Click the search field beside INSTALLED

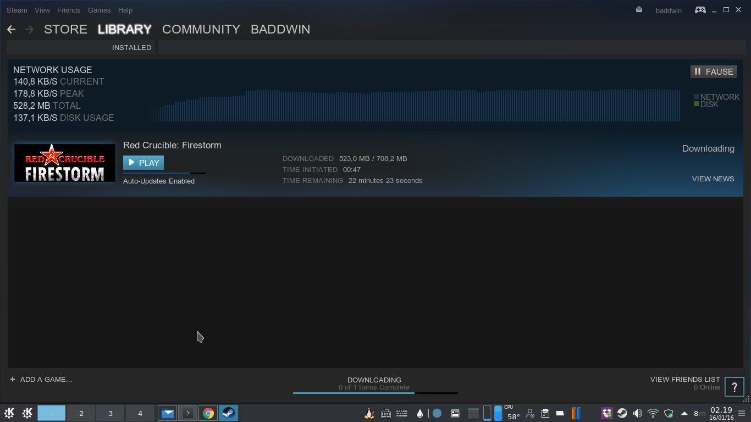451,47
